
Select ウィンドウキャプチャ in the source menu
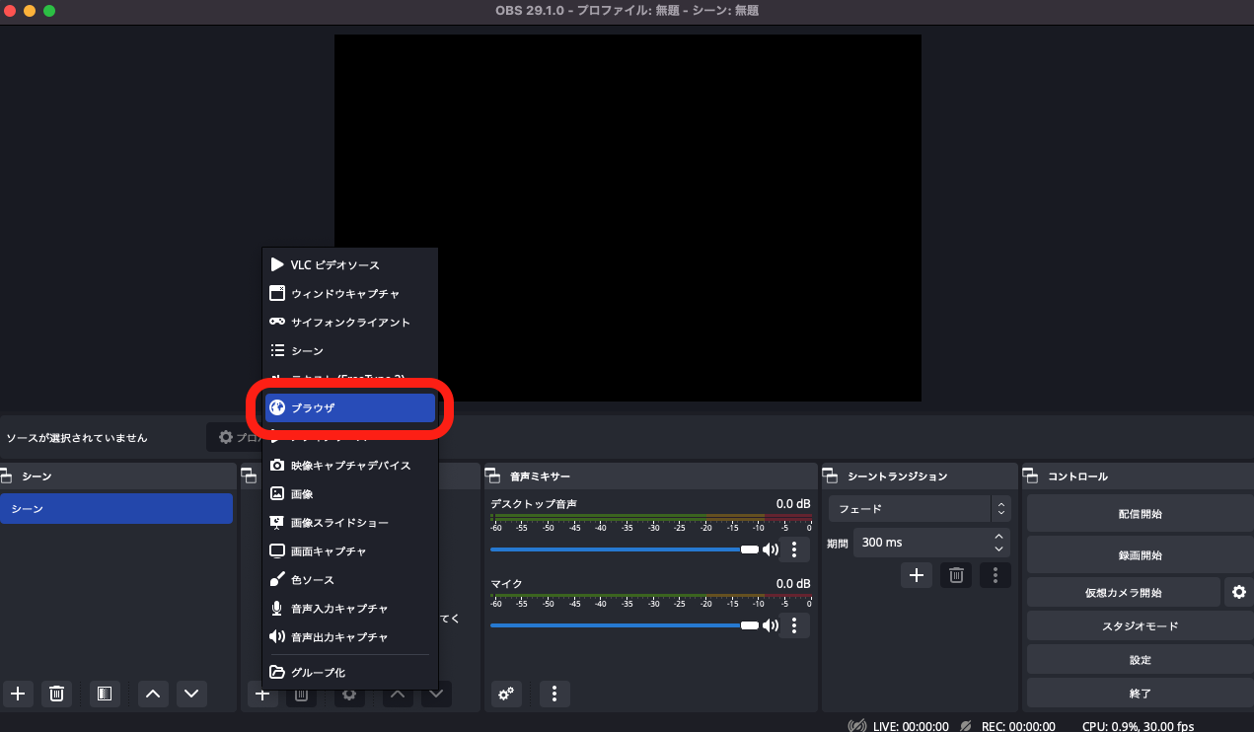coord(350,294)
